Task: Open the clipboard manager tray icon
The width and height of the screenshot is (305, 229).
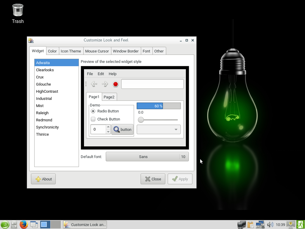Action: click(x=250, y=225)
